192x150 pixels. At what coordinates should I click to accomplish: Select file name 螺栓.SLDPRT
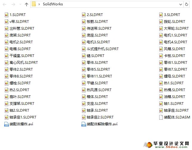coord(20,83)
